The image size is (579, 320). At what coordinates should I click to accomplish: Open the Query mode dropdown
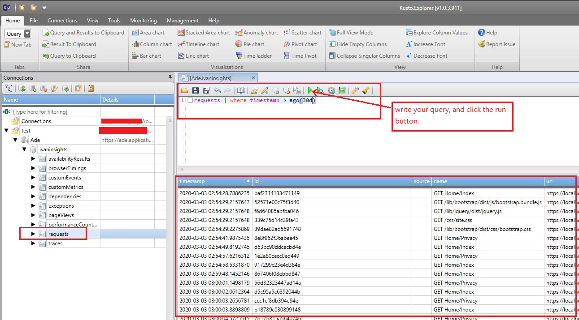pyautogui.click(x=27, y=34)
